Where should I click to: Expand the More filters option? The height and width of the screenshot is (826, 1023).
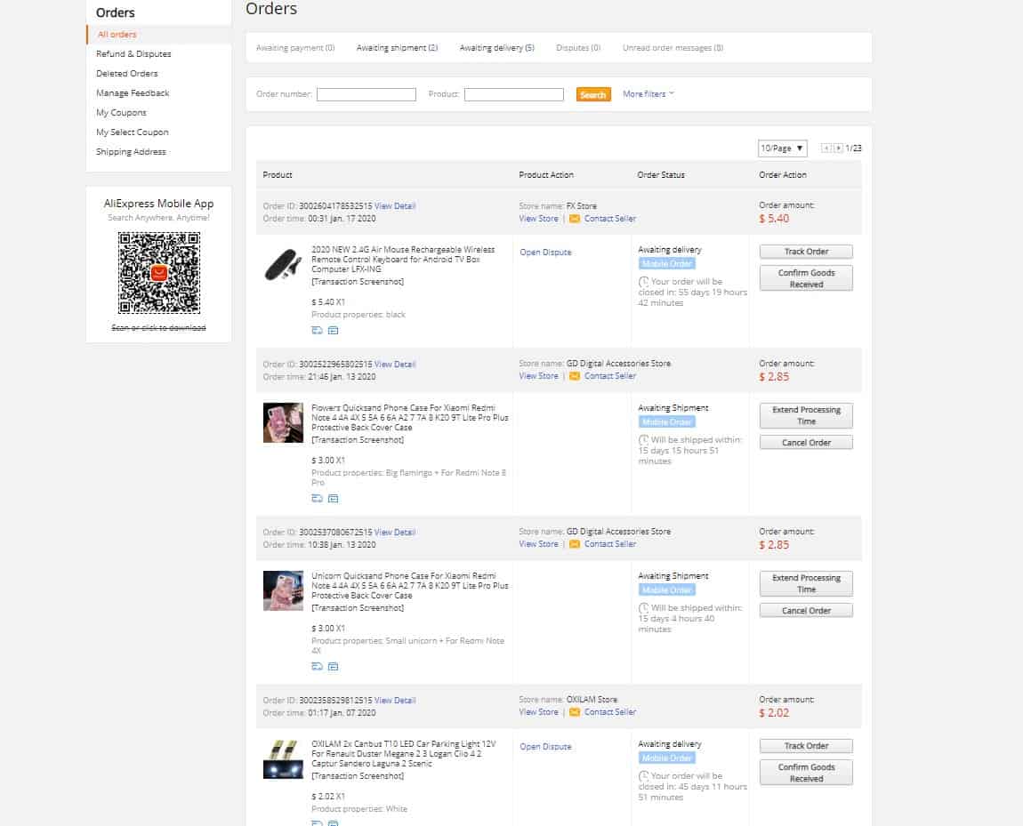[x=648, y=94]
